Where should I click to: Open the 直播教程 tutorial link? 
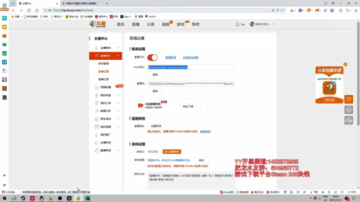[171, 57]
